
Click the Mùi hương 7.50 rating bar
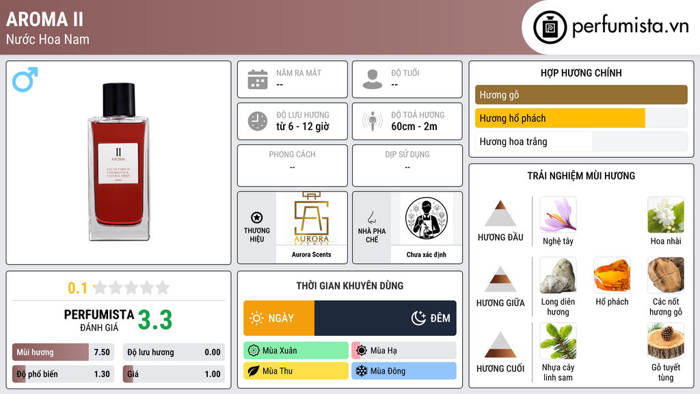(x=63, y=352)
